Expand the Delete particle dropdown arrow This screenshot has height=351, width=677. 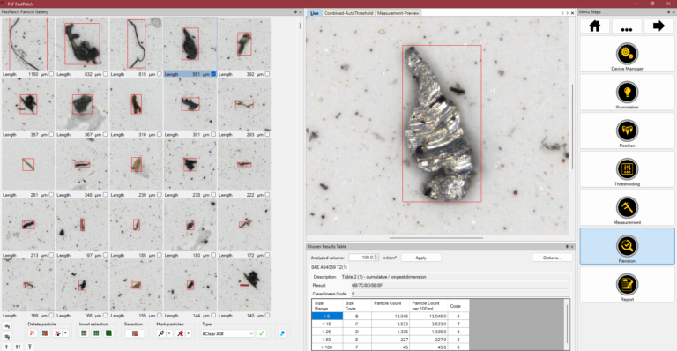pos(65,333)
